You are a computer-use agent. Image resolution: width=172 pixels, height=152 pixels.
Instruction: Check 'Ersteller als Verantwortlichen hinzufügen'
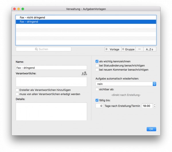[x=17, y=90]
